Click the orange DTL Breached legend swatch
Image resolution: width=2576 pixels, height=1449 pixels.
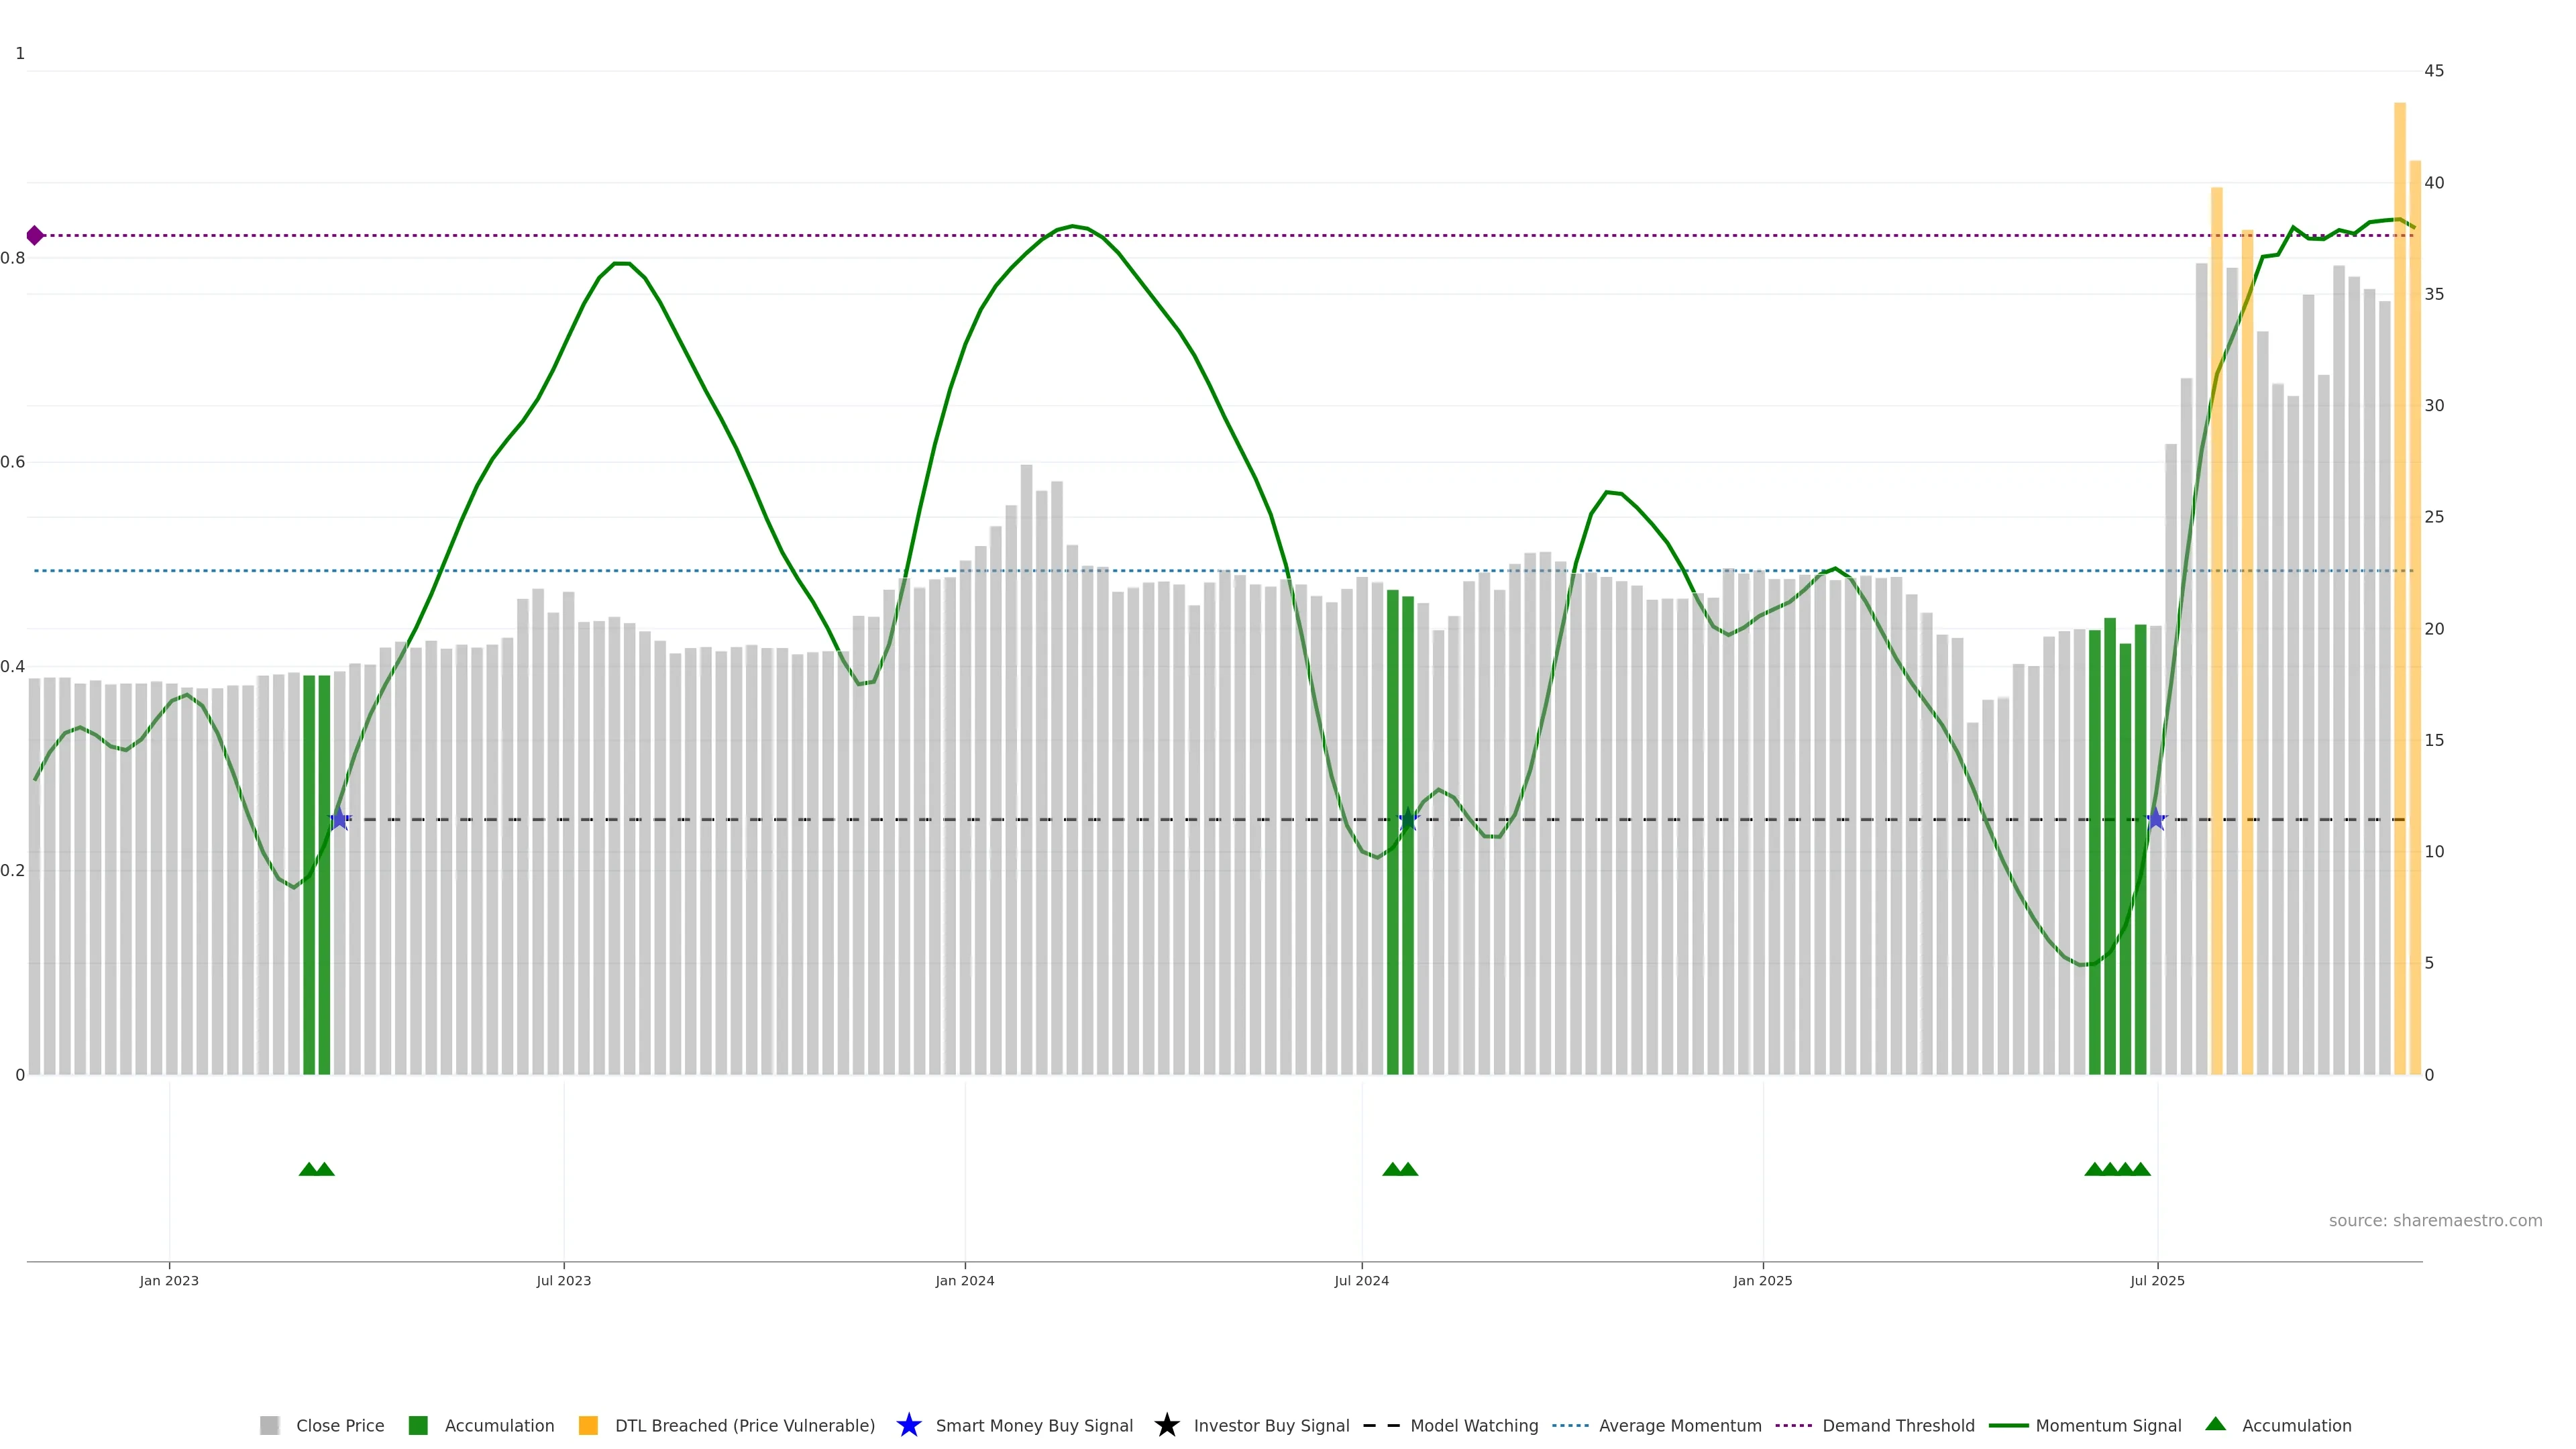click(588, 1426)
